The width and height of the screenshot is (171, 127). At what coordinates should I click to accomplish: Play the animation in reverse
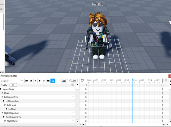click(x=36, y=81)
